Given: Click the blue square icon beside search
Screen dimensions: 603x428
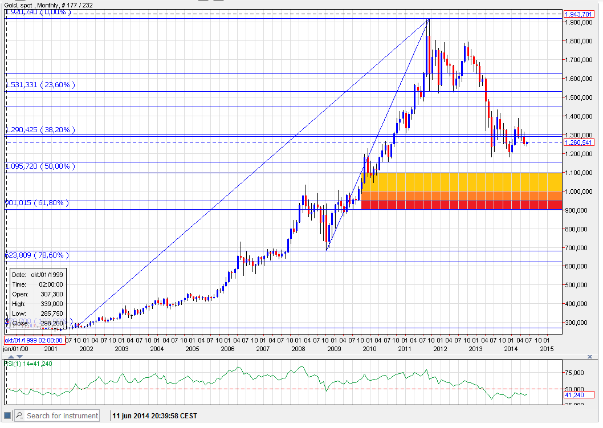Looking at the screenshot, I should pos(8,416).
